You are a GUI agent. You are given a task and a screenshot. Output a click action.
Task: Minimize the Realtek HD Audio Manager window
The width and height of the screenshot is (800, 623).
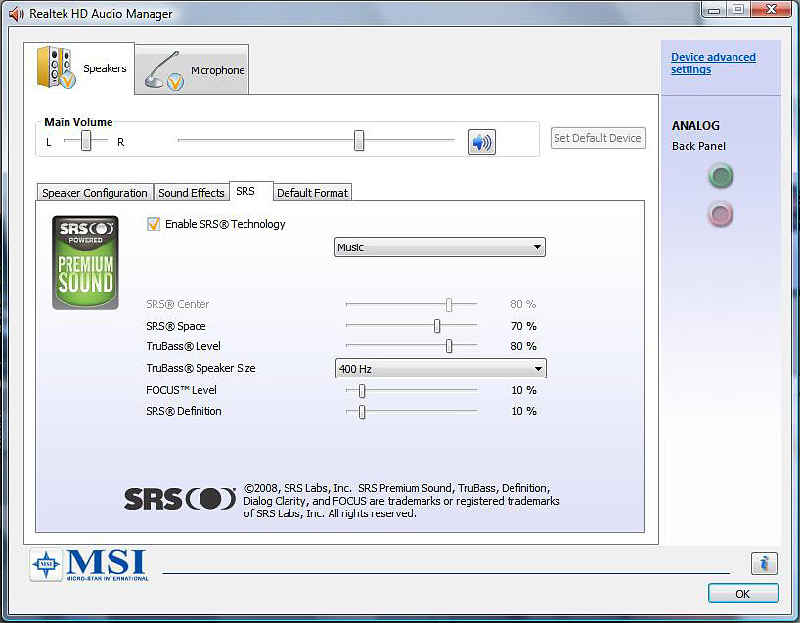714,9
